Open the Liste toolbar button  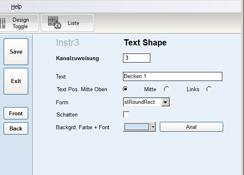(x=67, y=23)
